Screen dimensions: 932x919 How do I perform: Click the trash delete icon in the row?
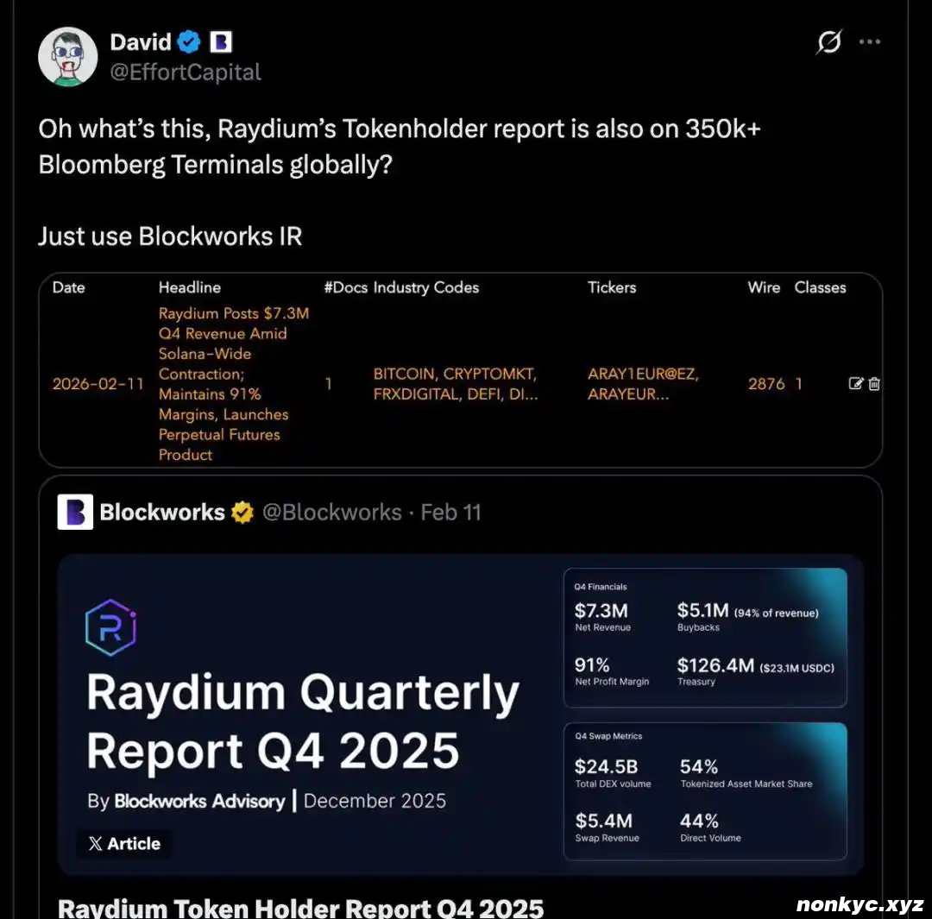[x=874, y=384]
